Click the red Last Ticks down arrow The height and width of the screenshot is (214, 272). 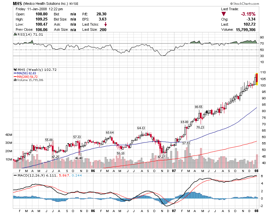point(106,24)
